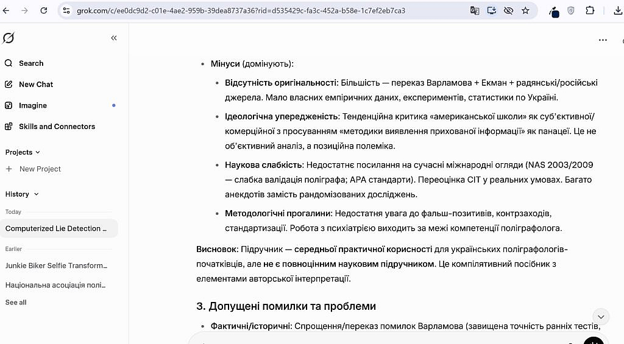Image resolution: width=624 pixels, height=344 pixels.
Task: Click See all history
Action: coord(16,302)
